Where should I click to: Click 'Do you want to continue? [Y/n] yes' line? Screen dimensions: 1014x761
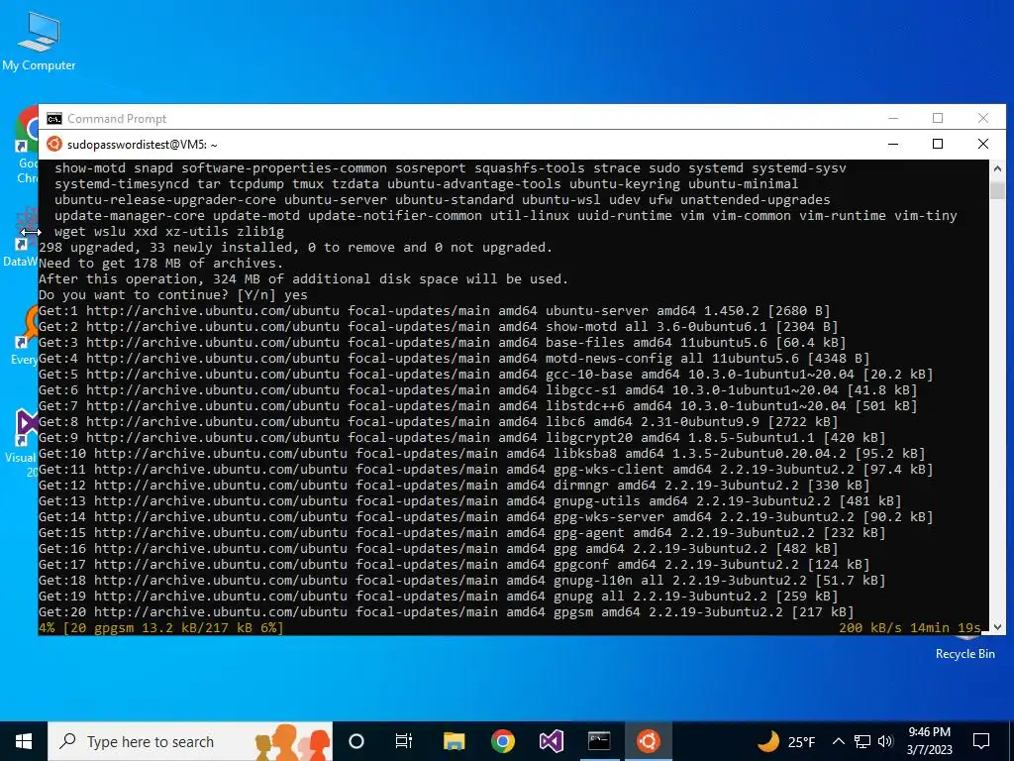173,295
